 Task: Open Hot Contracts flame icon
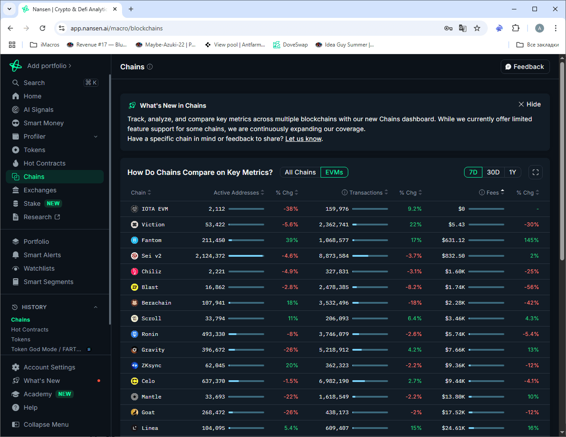coord(16,163)
